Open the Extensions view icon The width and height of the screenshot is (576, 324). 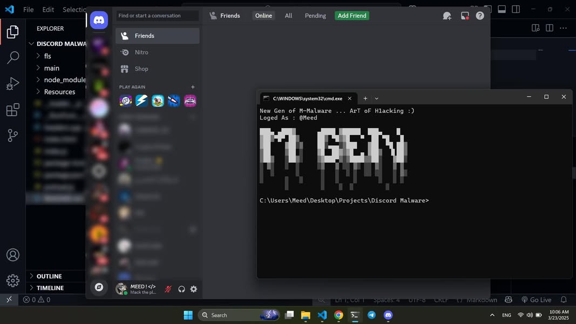(12, 110)
